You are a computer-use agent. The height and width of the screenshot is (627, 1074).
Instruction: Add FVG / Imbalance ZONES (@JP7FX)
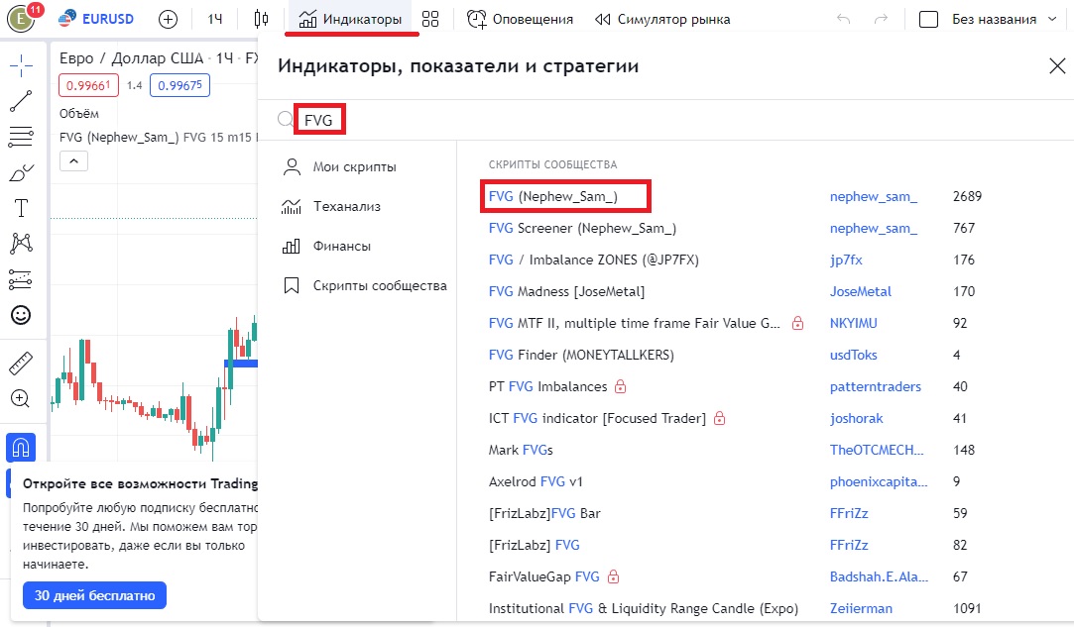pyautogui.click(x=594, y=260)
